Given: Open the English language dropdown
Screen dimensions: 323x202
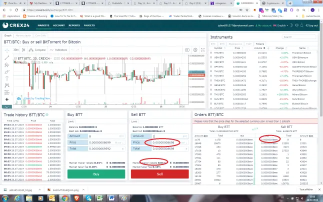Looking at the screenshot, I should click(x=280, y=25).
